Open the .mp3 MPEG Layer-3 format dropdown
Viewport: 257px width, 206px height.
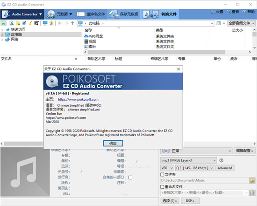(188, 160)
